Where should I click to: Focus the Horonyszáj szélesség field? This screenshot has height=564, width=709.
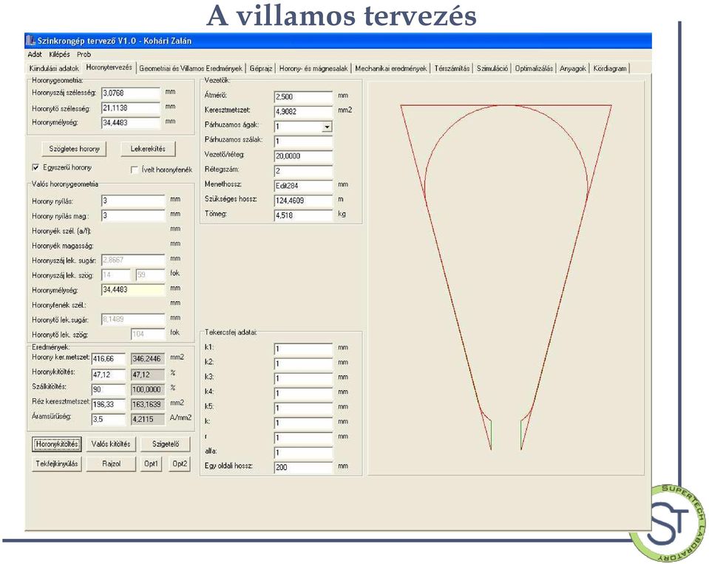click(x=131, y=93)
